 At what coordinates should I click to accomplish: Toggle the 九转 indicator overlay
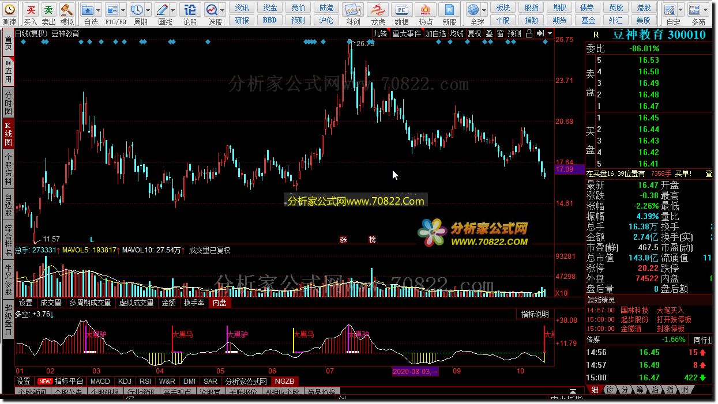coord(380,33)
